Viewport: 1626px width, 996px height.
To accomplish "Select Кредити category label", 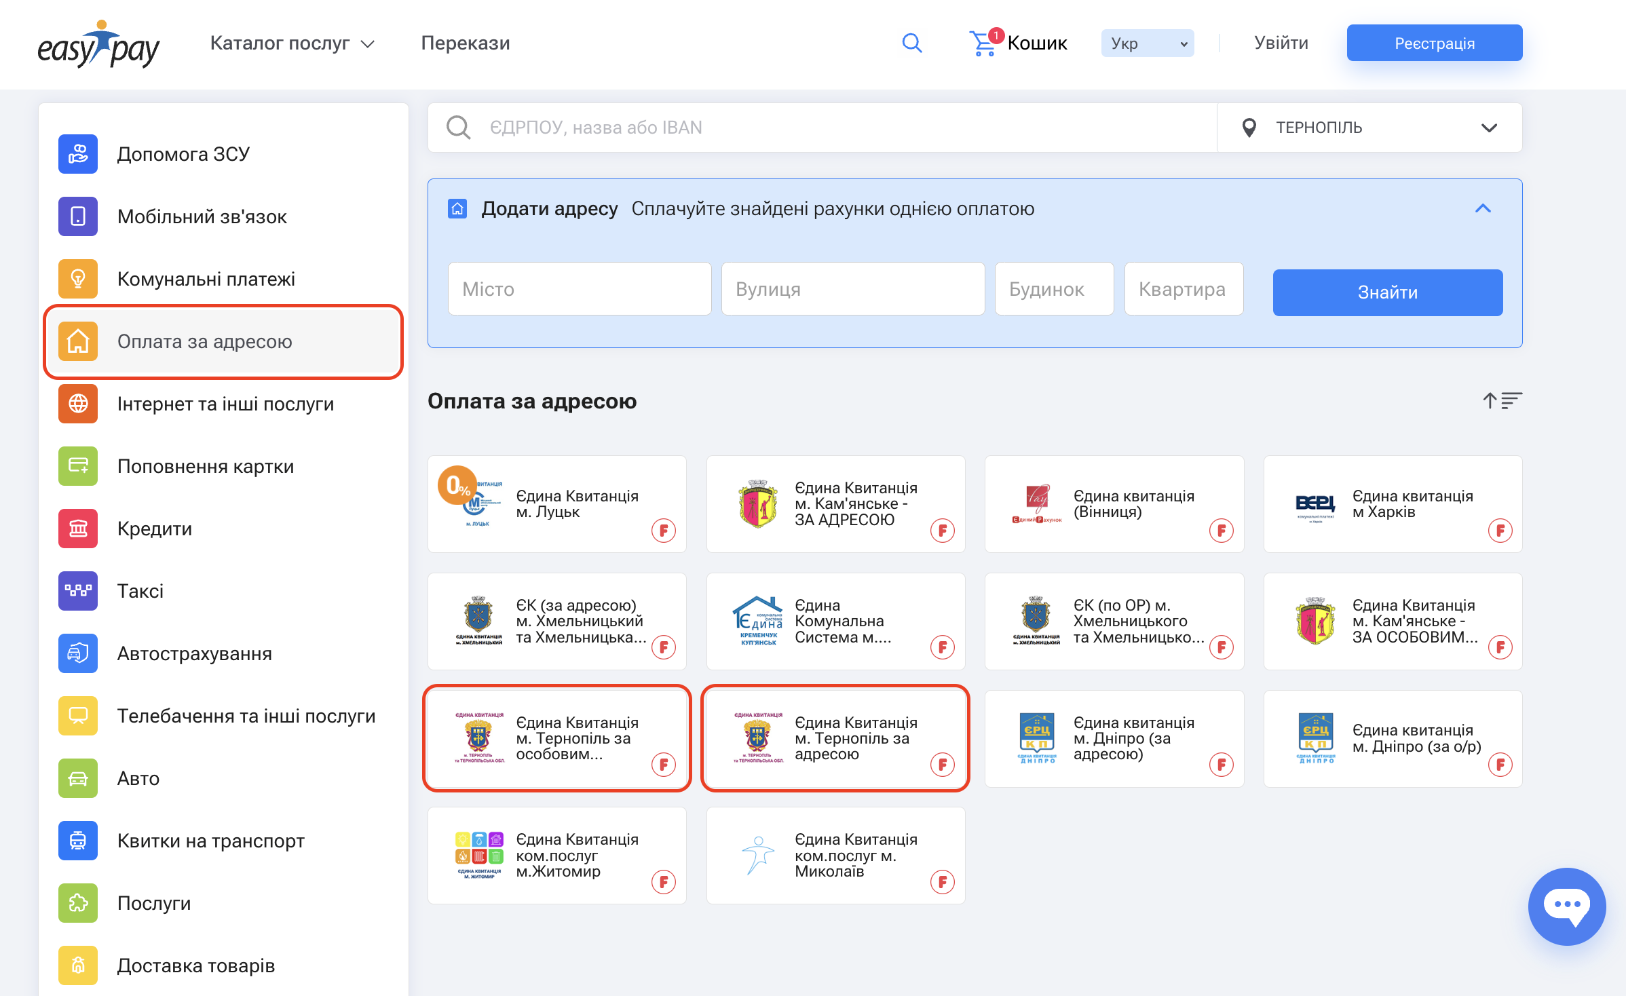I will coord(155,529).
